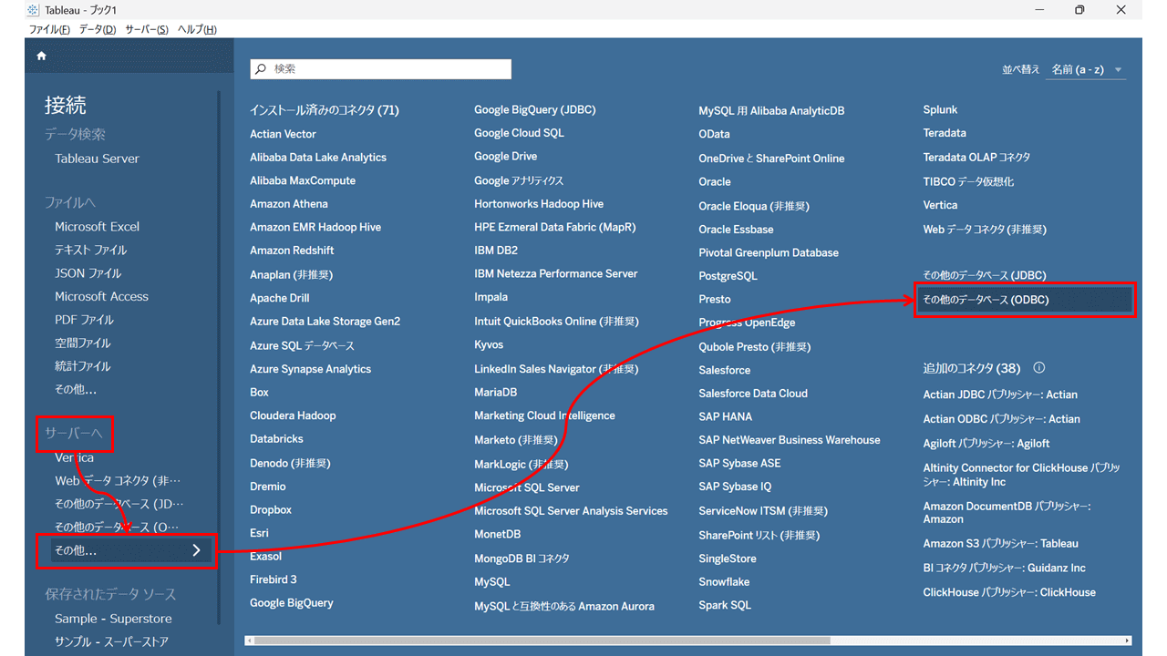Choose the Amazon Athena connector
The height and width of the screenshot is (656, 1167).
click(289, 204)
